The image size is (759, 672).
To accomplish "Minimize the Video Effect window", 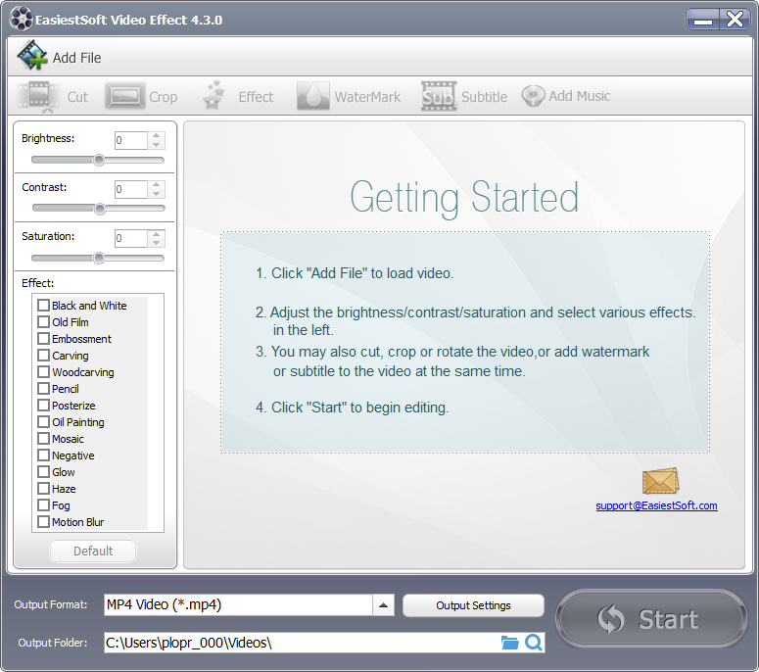I will tap(702, 20).
